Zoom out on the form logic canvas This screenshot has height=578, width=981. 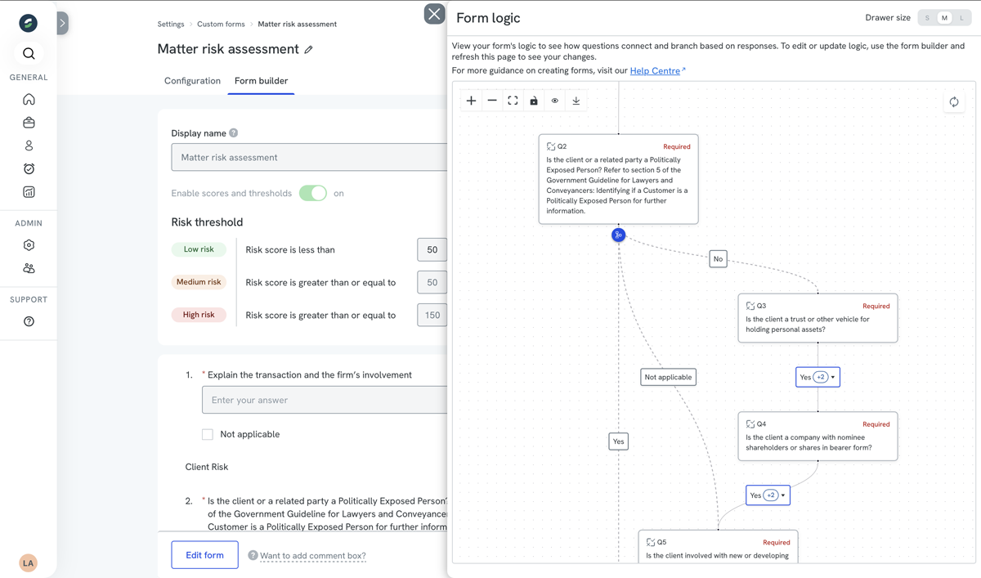coord(492,101)
